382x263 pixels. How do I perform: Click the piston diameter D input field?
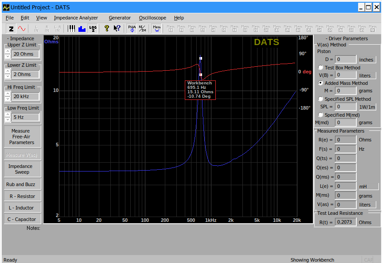click(346, 59)
